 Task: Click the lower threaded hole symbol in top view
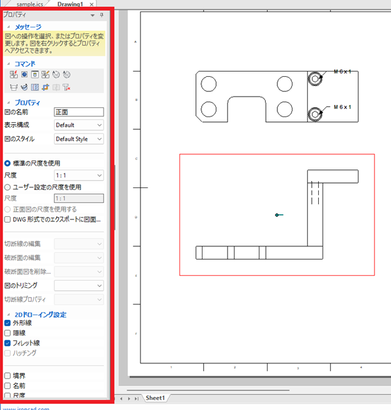(315, 114)
